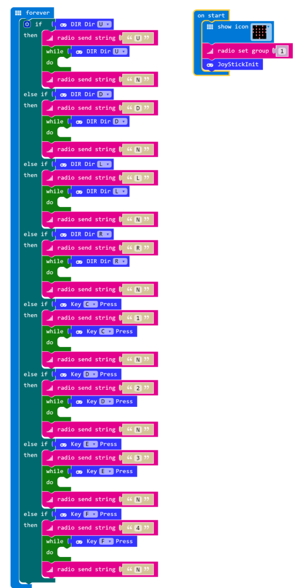The image size is (308, 588).
Task: Click the gear icon on the if block
Action: coord(27,25)
